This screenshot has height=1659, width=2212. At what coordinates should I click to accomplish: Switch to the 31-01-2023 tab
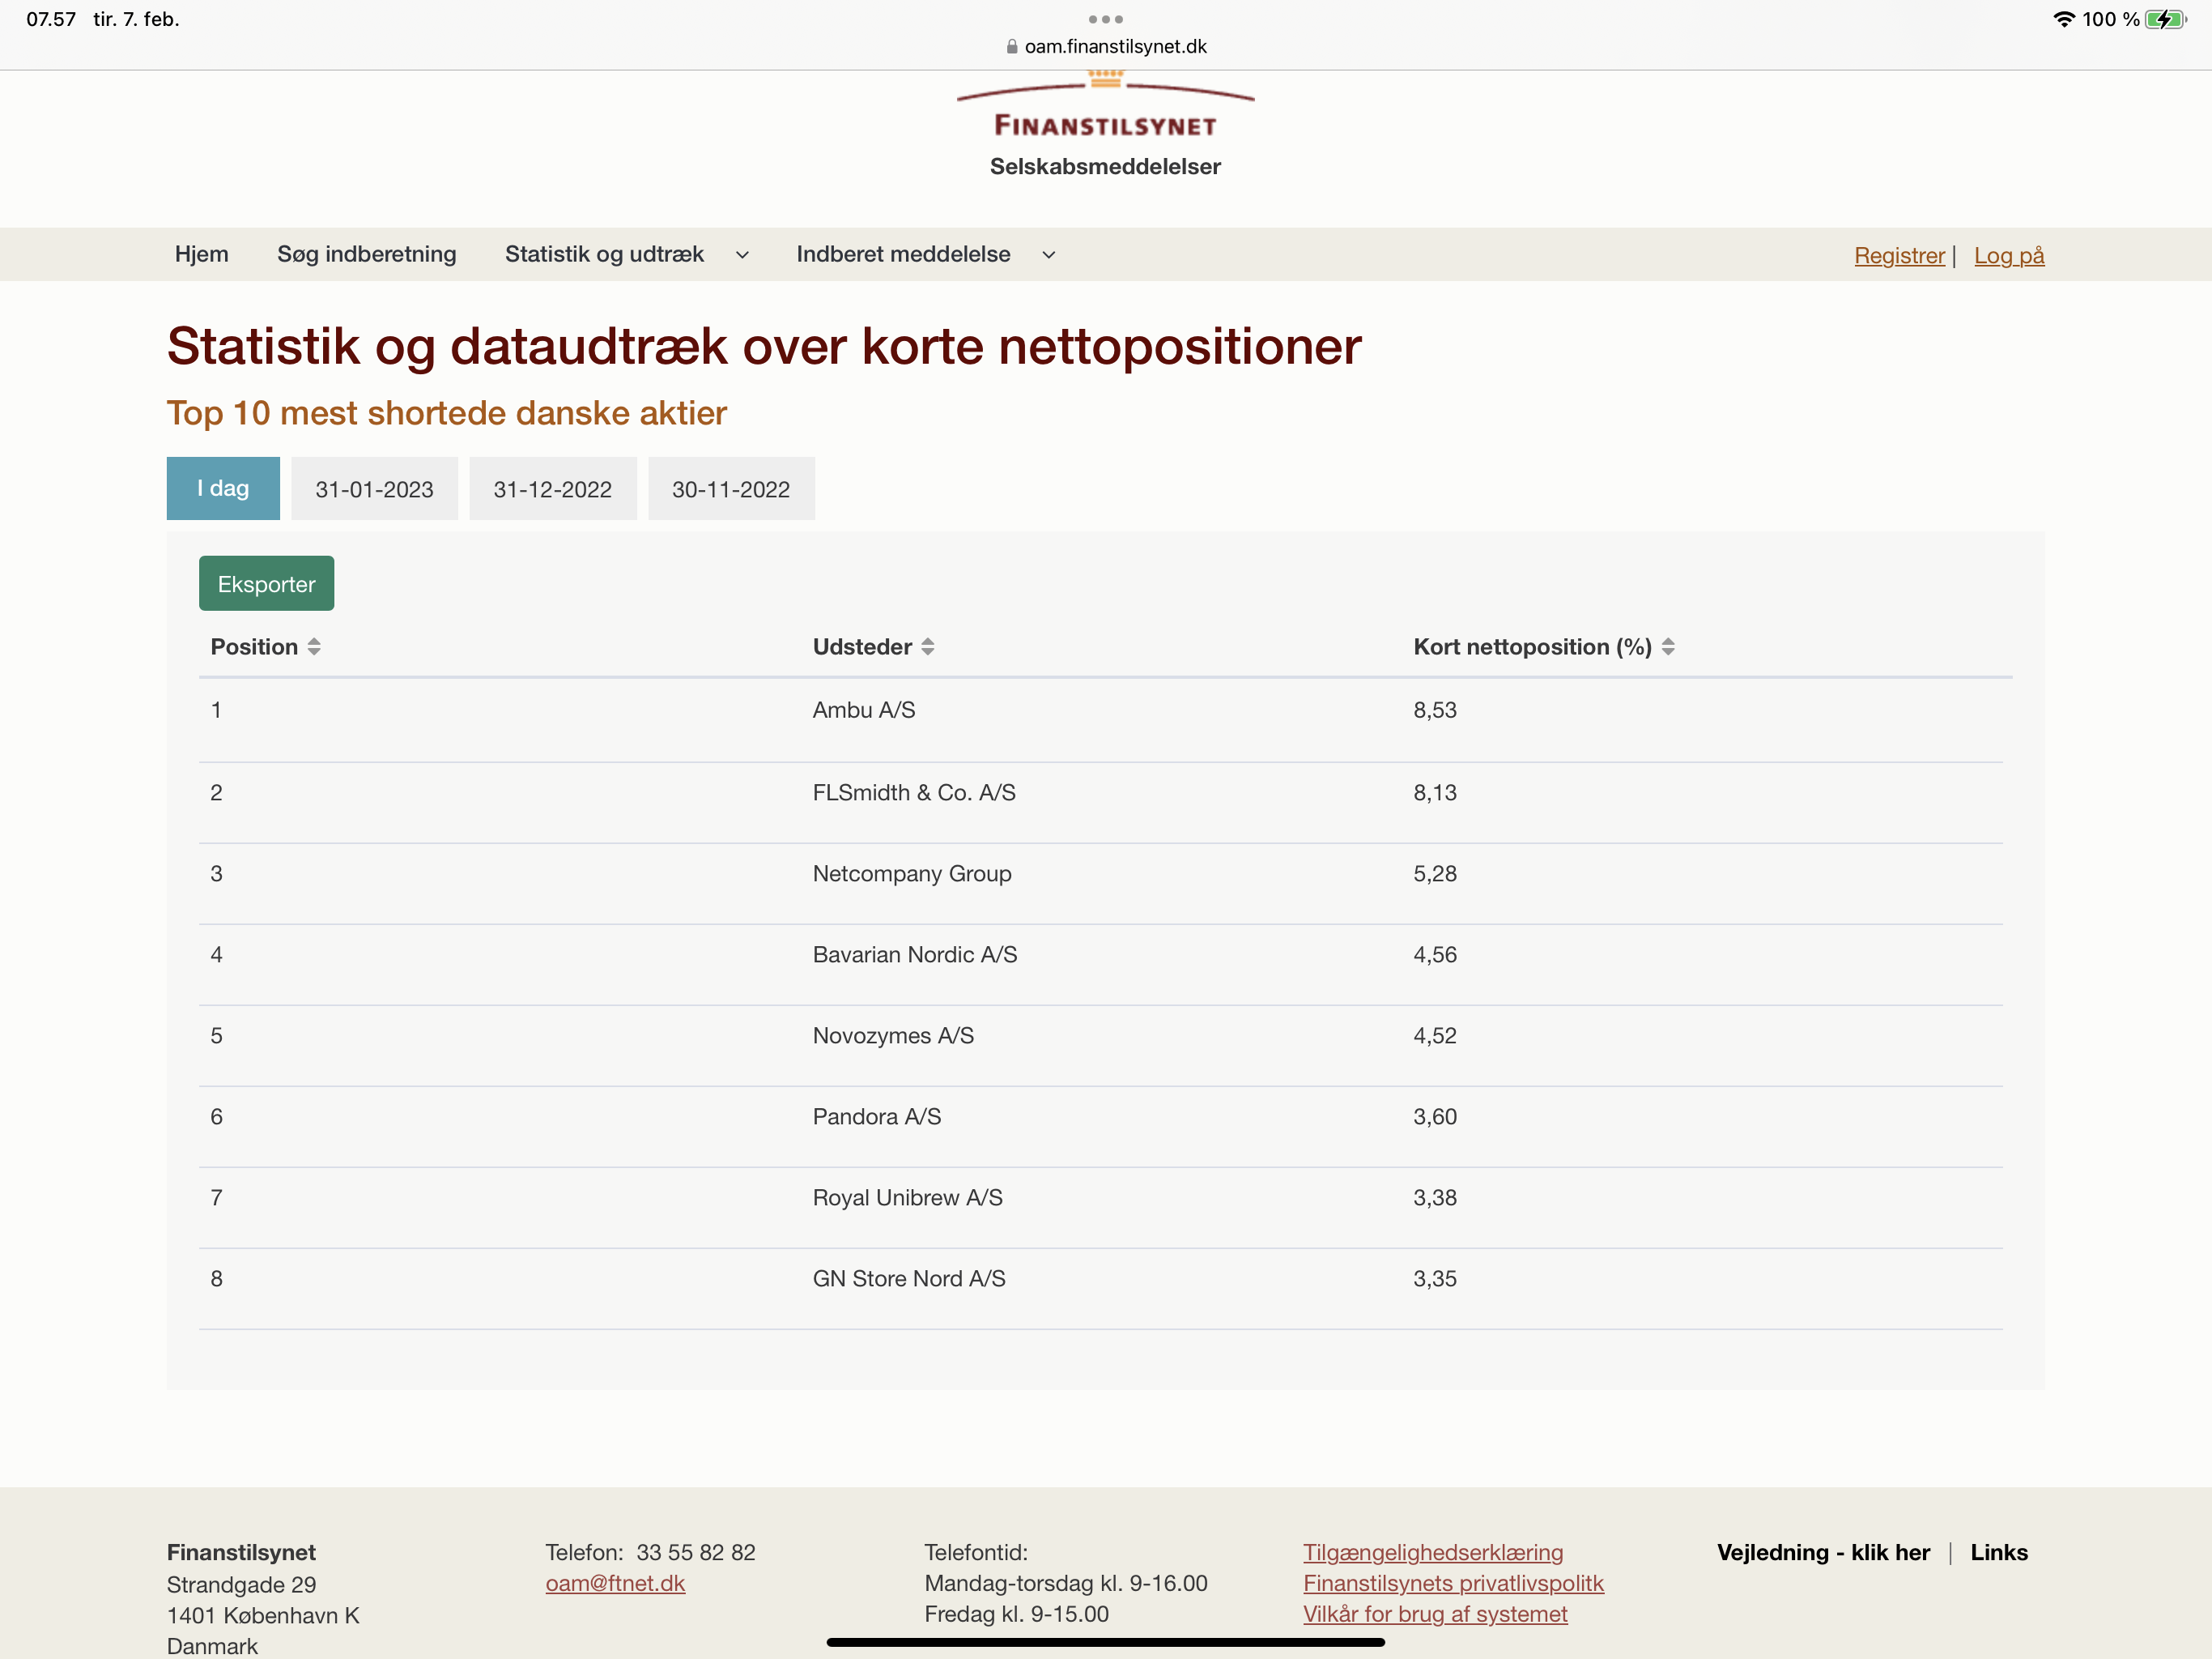(374, 488)
